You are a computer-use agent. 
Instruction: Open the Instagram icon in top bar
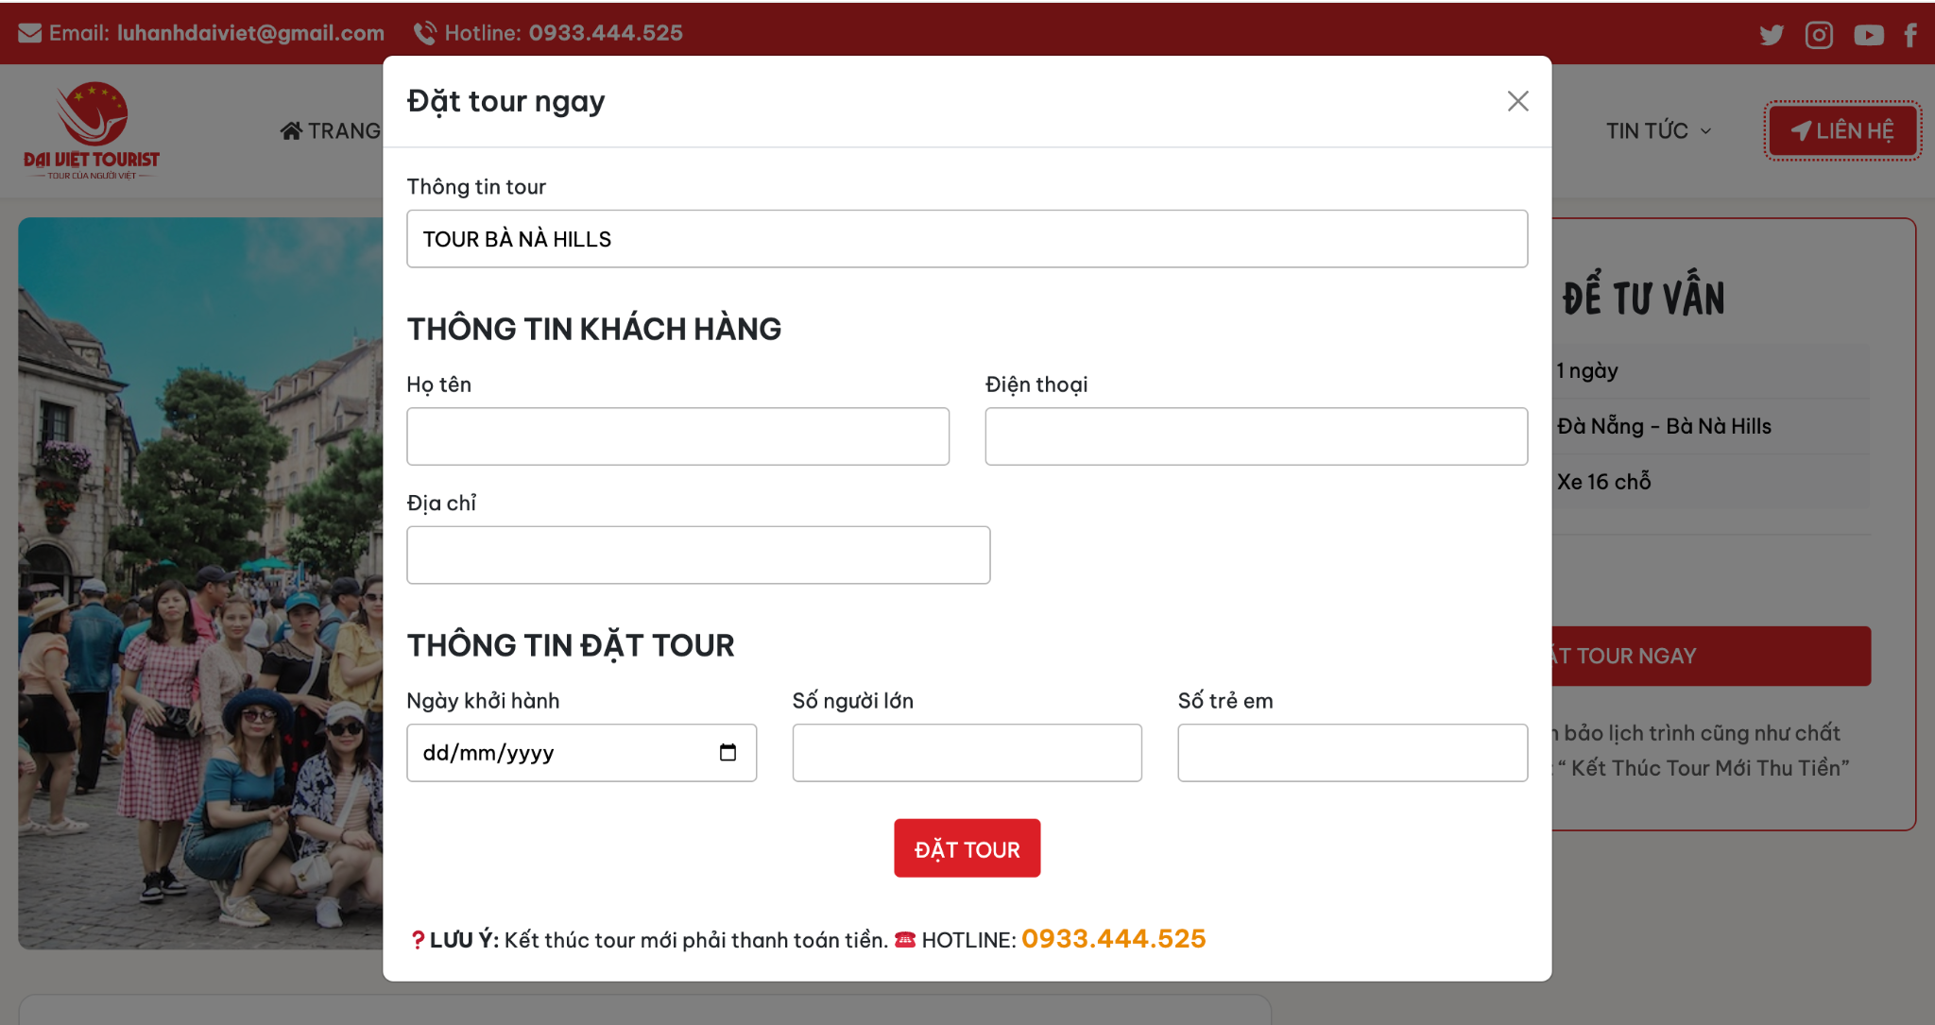1819,34
